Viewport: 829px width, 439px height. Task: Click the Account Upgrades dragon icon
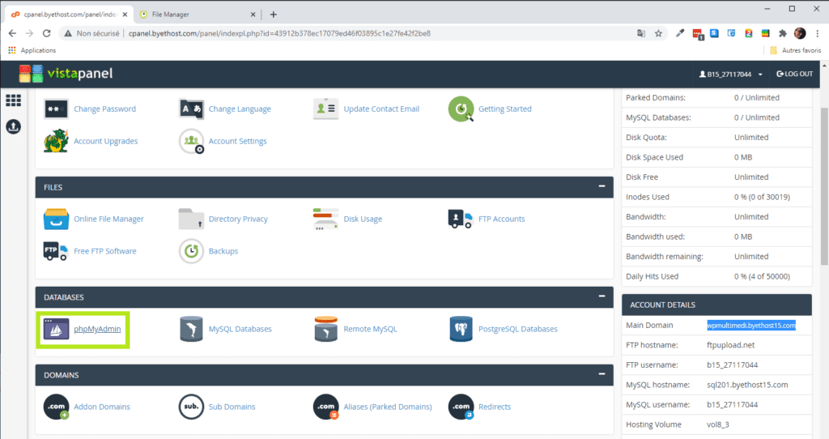coord(56,141)
